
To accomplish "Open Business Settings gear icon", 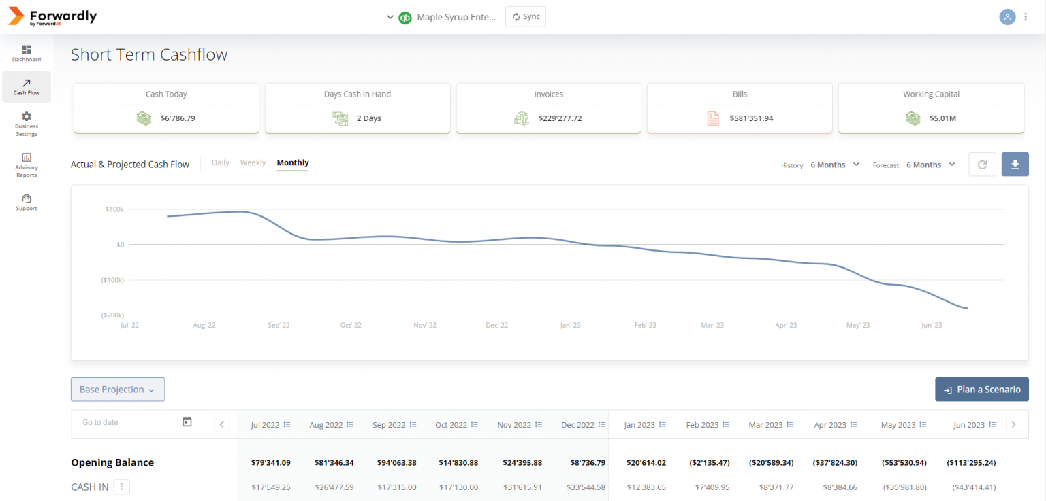I will [x=27, y=116].
